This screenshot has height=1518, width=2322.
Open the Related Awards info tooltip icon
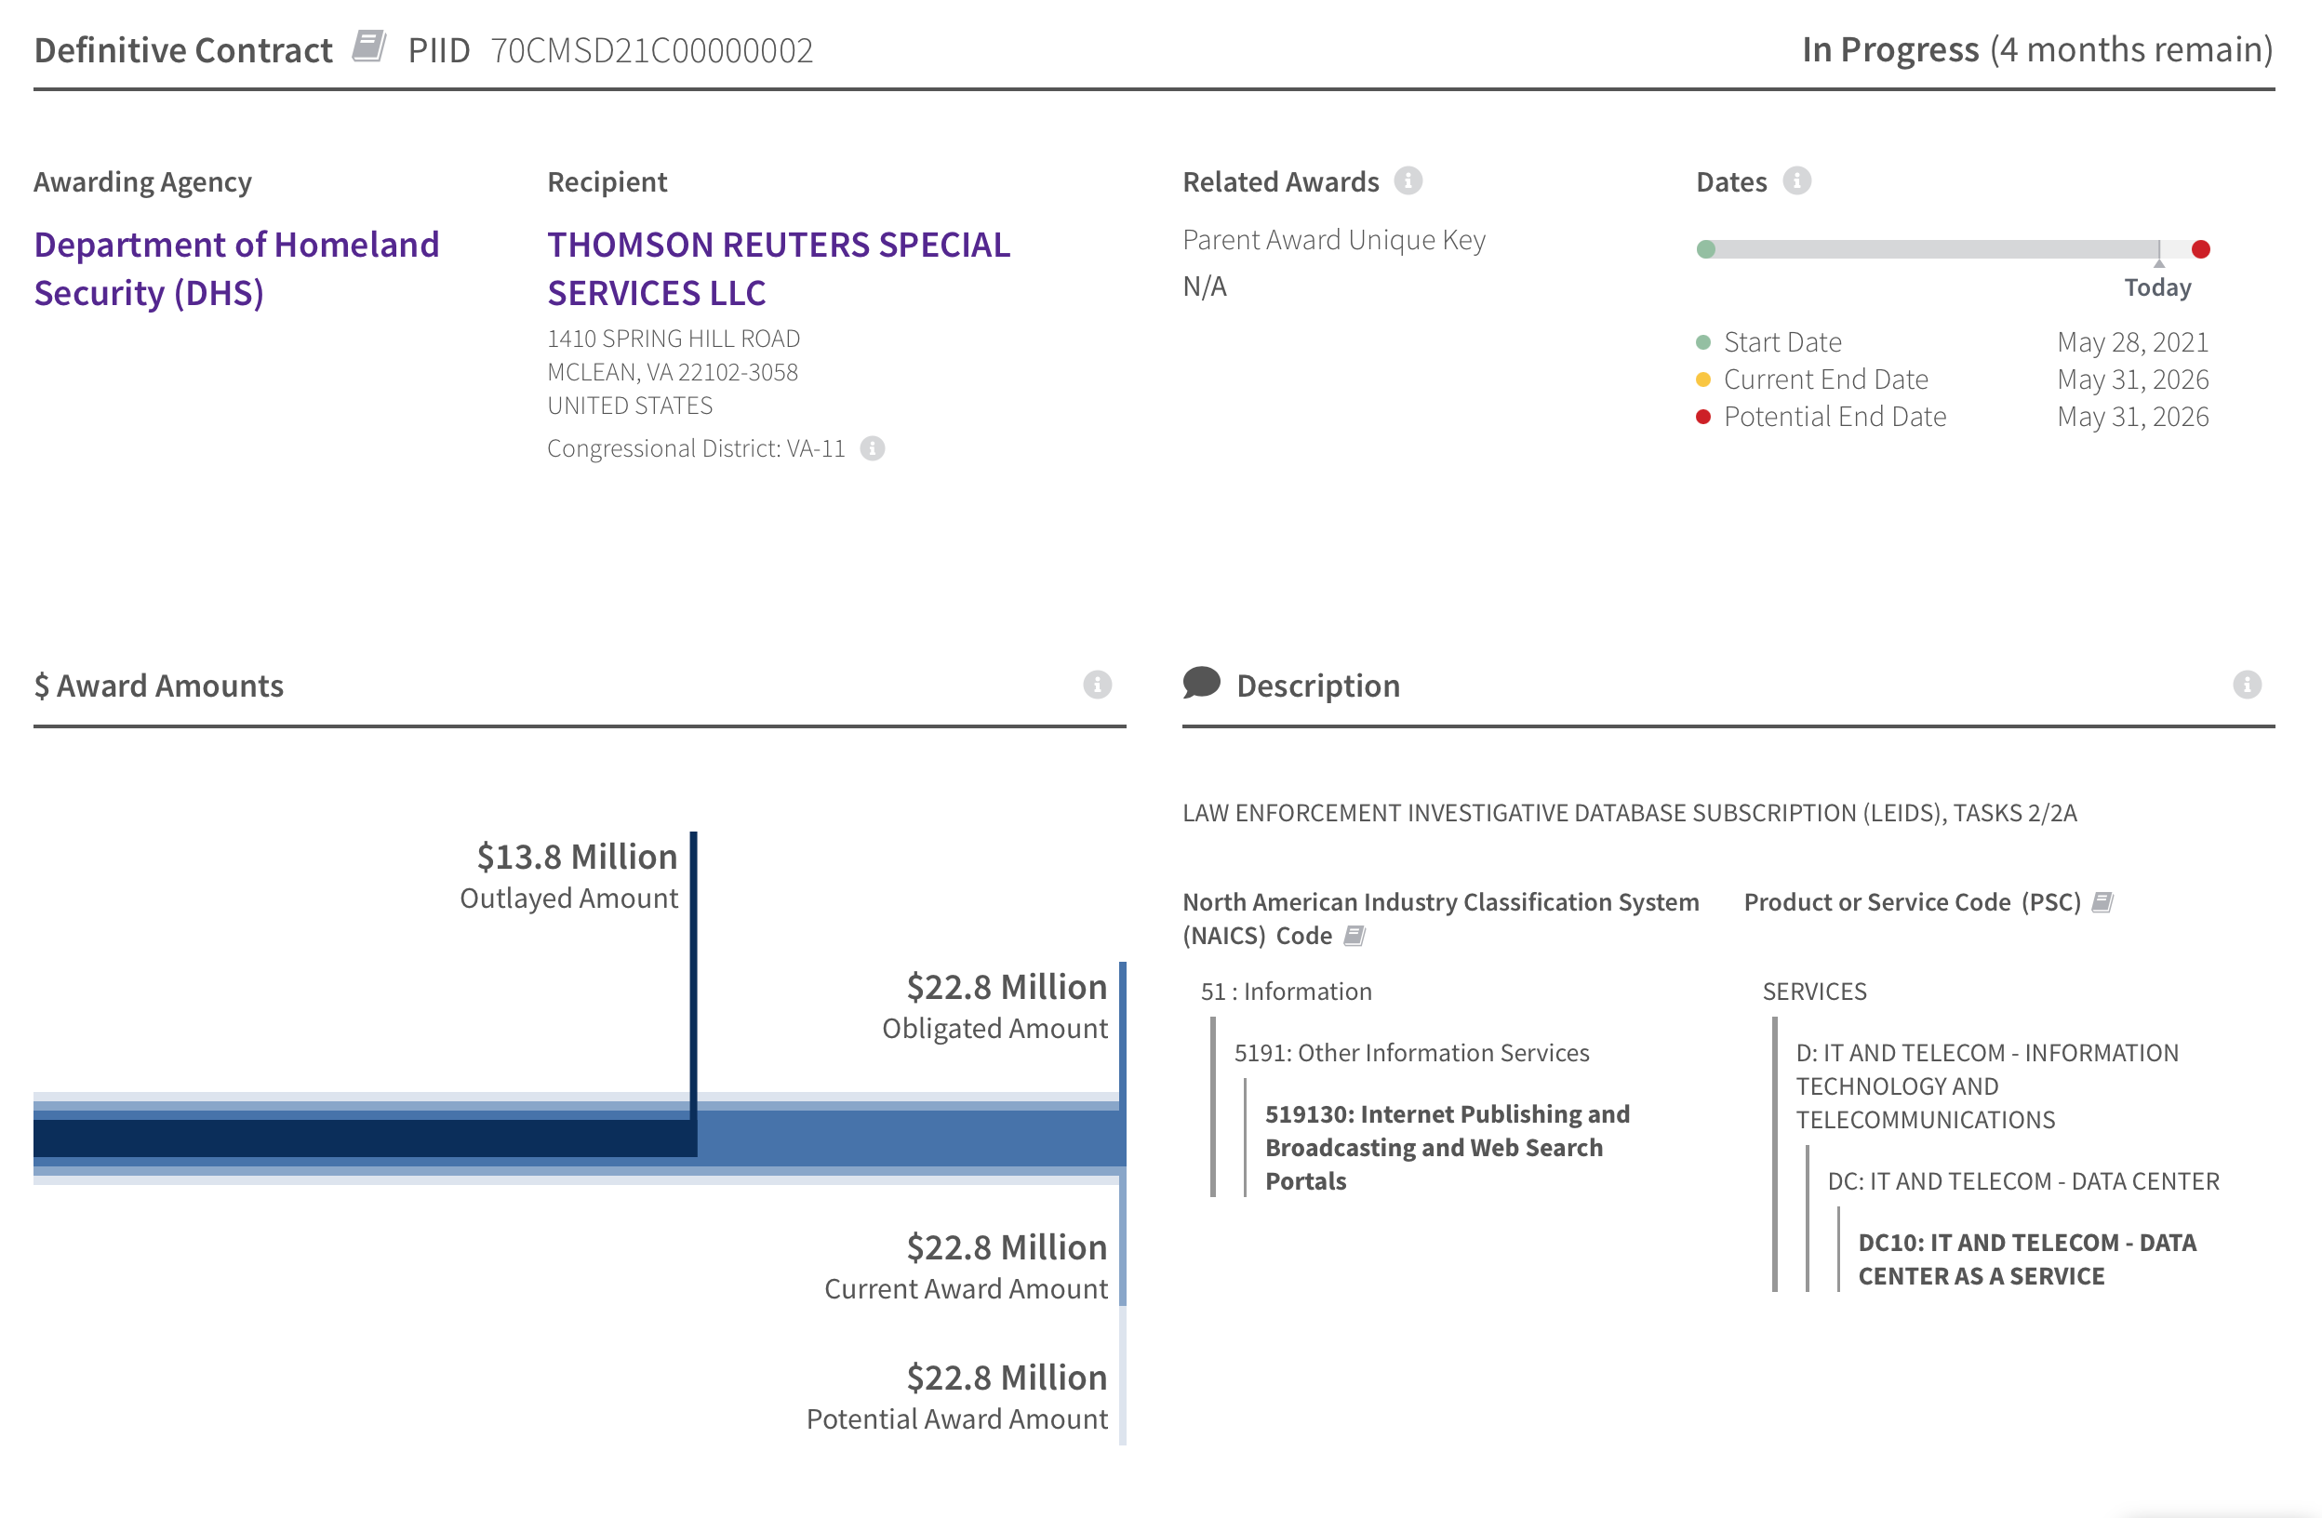coord(1407,180)
